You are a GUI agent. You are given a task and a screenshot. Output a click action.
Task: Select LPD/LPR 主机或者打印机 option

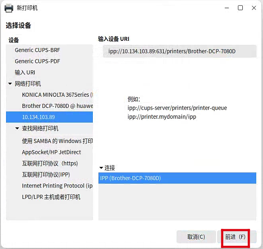[x=51, y=197]
